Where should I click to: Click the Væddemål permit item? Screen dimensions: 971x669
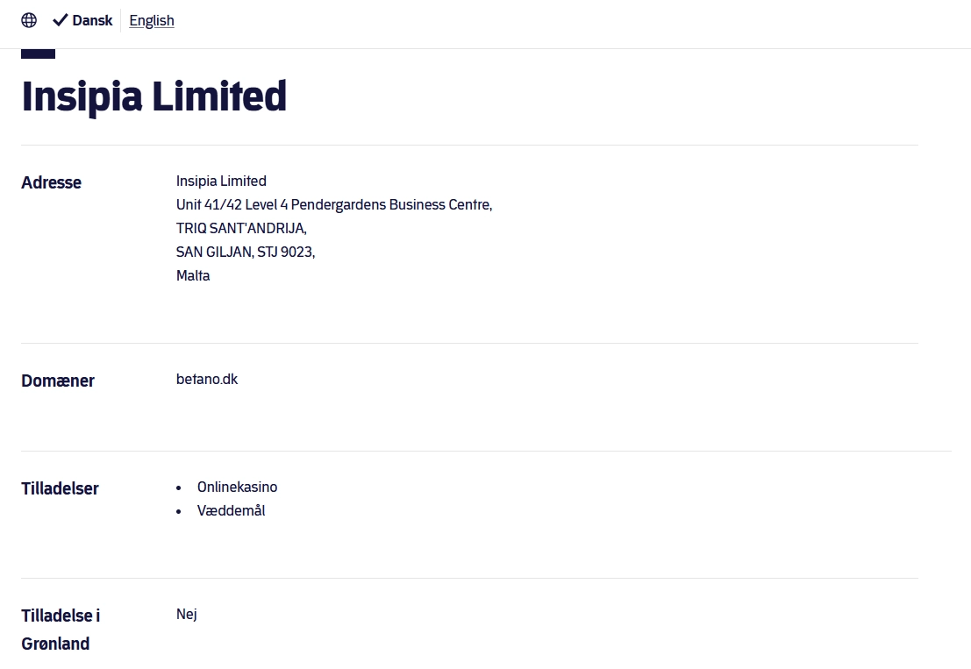coord(231,510)
